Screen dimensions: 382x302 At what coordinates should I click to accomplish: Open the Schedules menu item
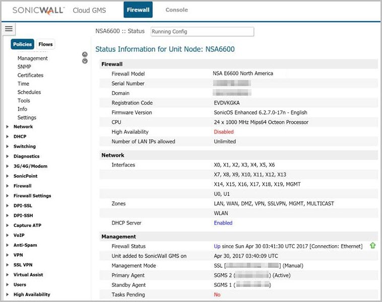click(x=29, y=92)
